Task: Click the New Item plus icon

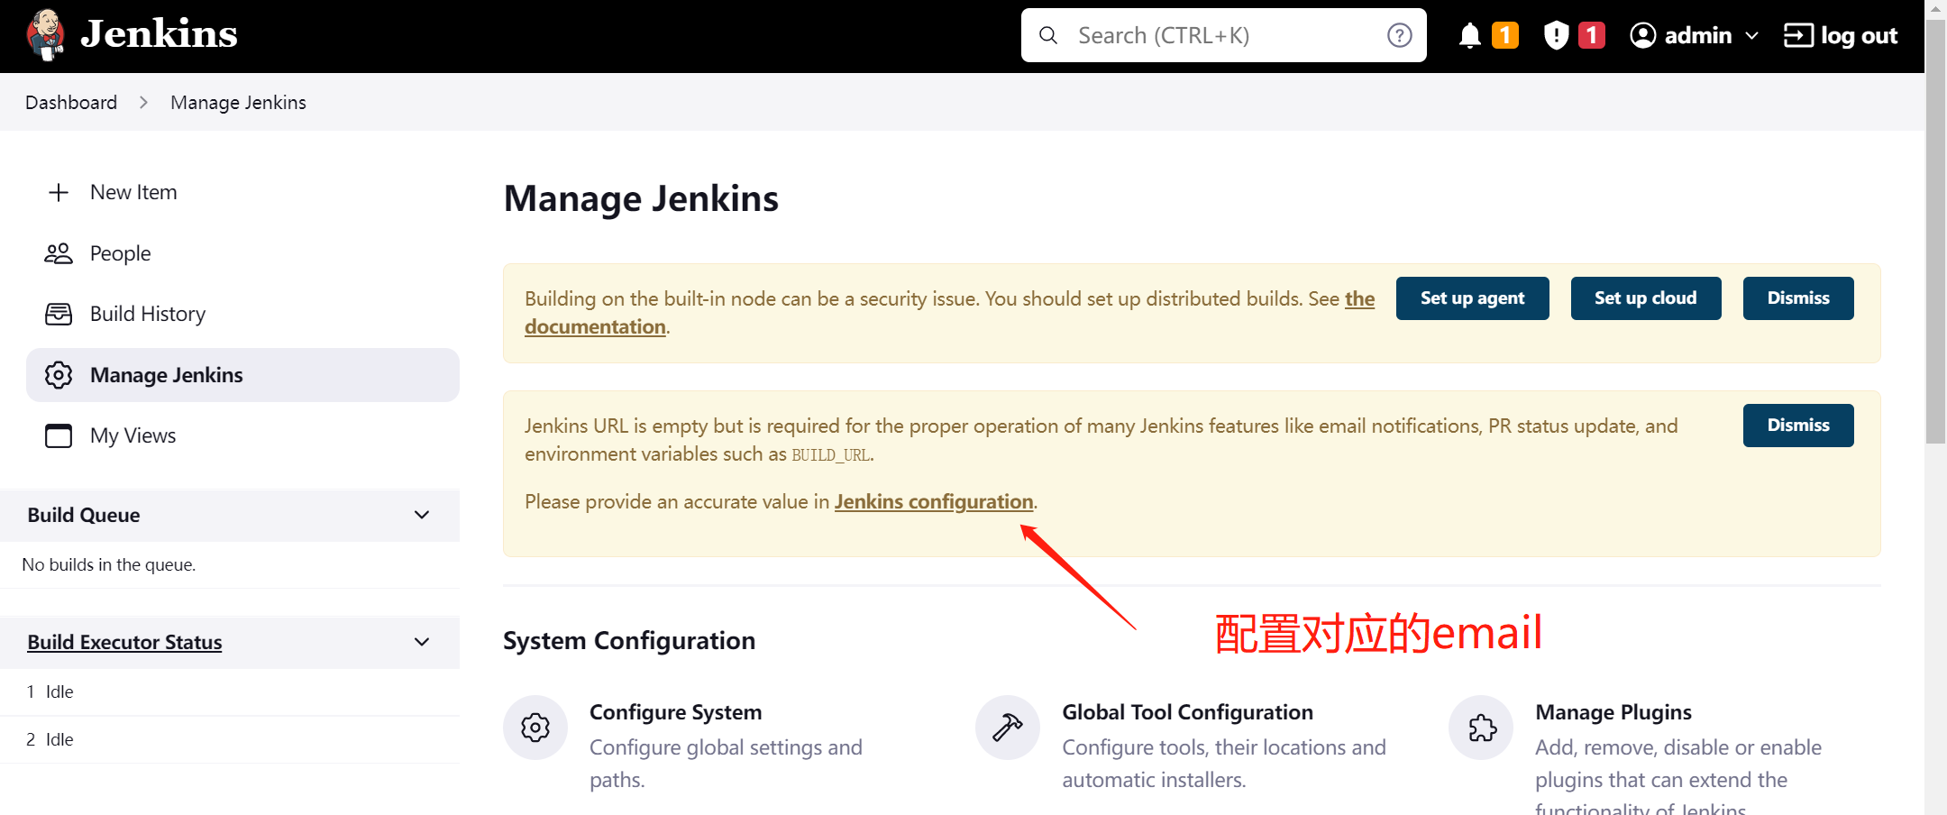Action: (59, 192)
